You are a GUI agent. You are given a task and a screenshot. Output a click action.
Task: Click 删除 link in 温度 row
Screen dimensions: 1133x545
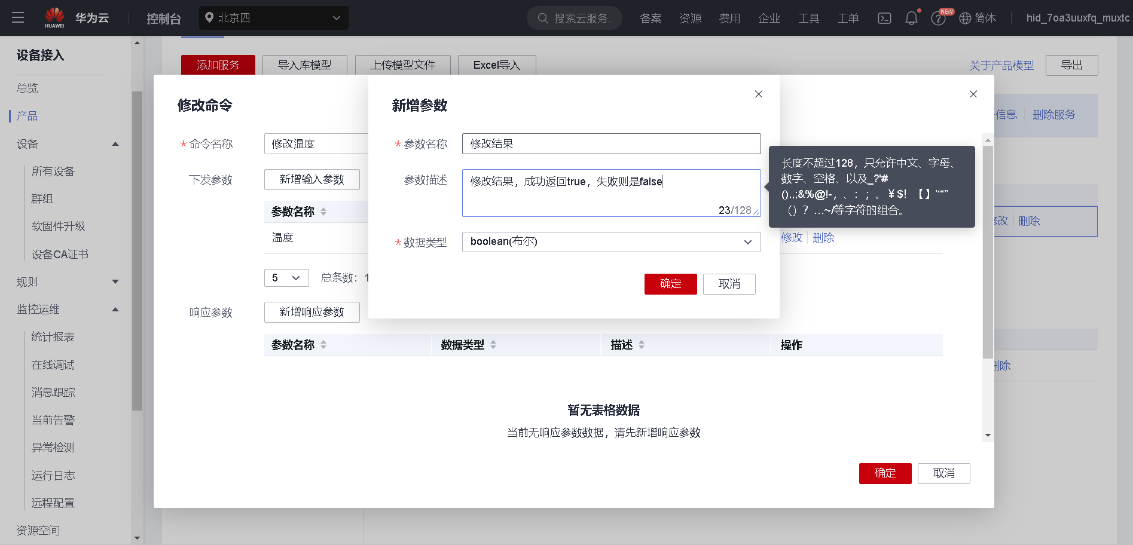(x=823, y=238)
